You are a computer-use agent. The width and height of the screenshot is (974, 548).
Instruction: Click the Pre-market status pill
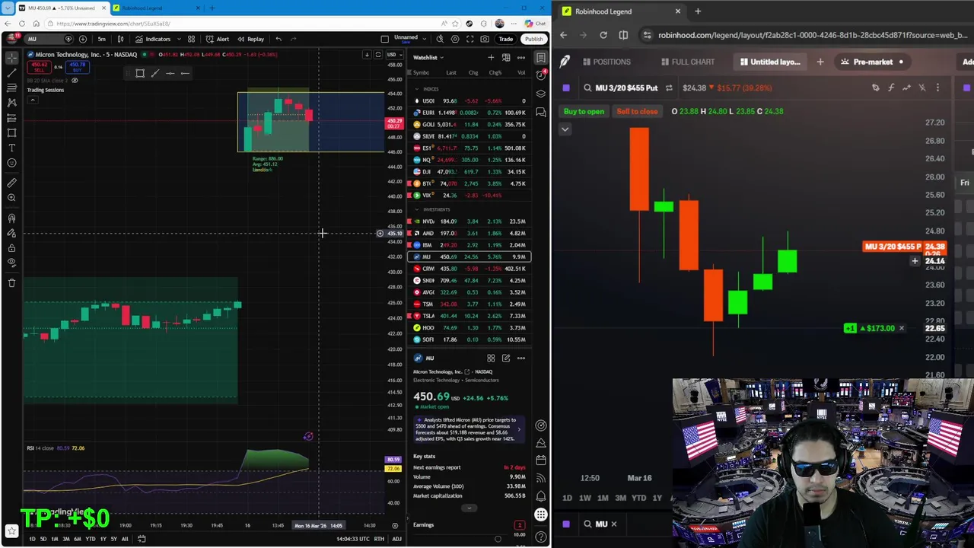click(x=873, y=62)
